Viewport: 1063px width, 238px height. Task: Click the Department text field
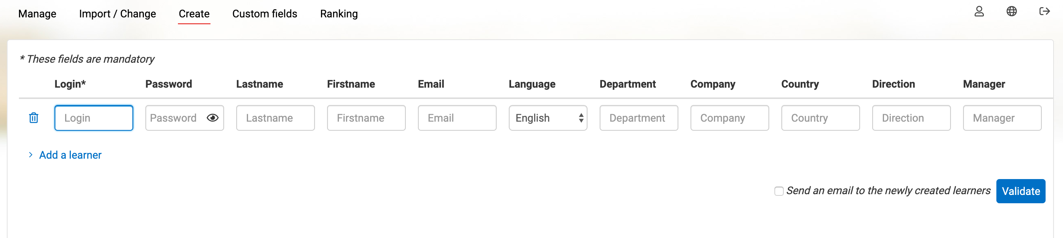coord(638,118)
